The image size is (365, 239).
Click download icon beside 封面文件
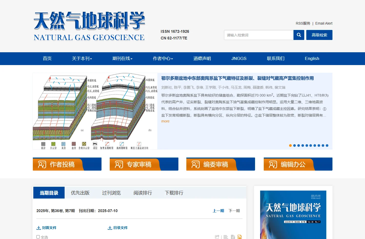39,228
